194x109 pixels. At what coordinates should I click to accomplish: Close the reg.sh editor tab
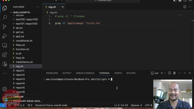[x=63, y=7]
